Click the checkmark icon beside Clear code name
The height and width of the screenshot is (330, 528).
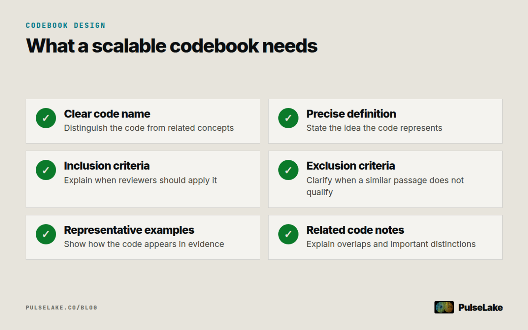[x=46, y=118]
